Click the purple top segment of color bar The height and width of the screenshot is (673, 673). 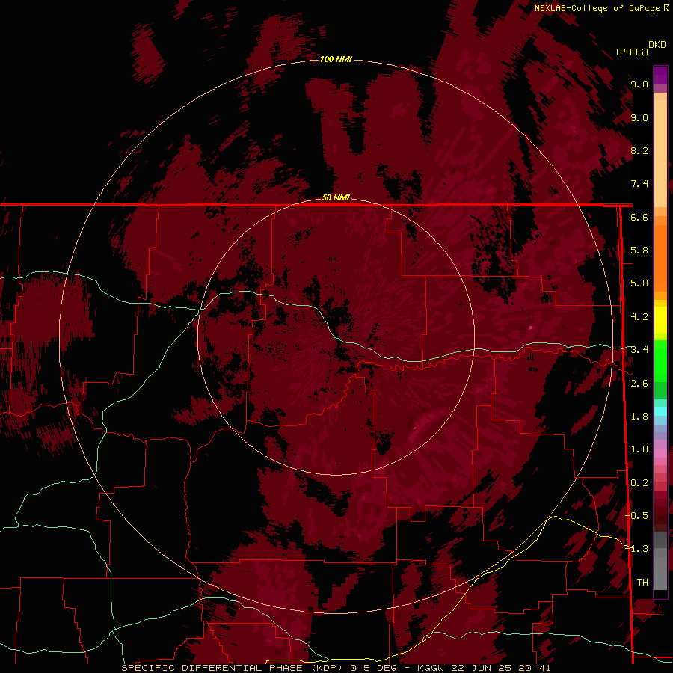[x=660, y=75]
